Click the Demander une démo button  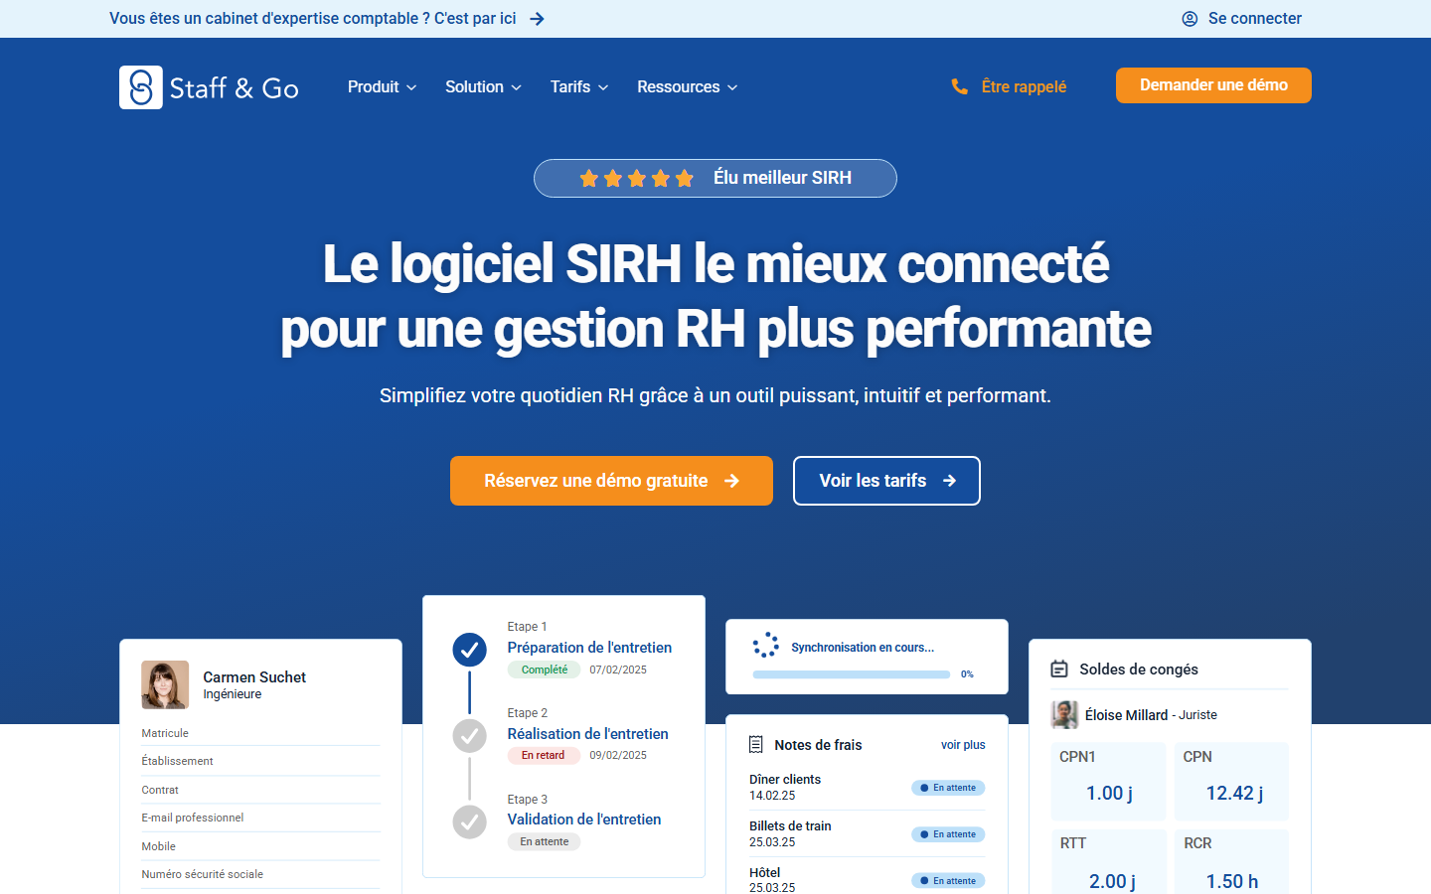click(x=1213, y=85)
